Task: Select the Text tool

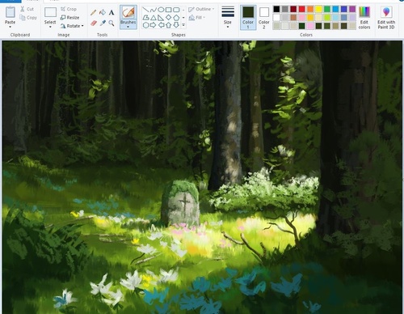Action: (112, 12)
